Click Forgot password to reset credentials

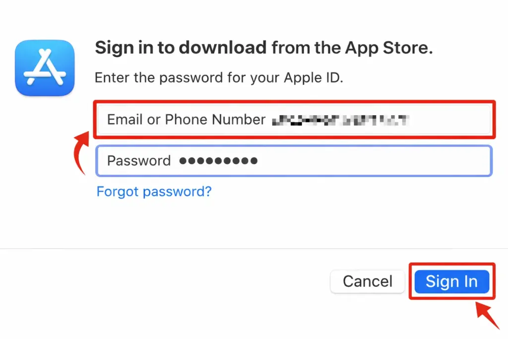click(x=154, y=192)
